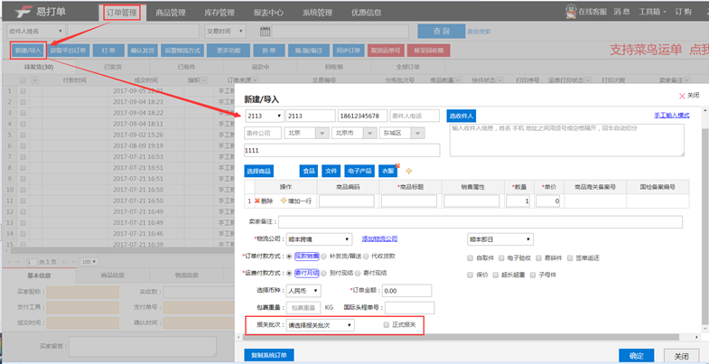Confirm the dialog with 确定
Image resolution: width=709 pixels, height=364 pixels.
(x=637, y=355)
